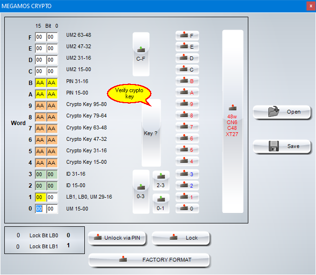Open a dump file
Image resolution: width=316 pixels, height=275 pixels.
pyautogui.click(x=282, y=112)
